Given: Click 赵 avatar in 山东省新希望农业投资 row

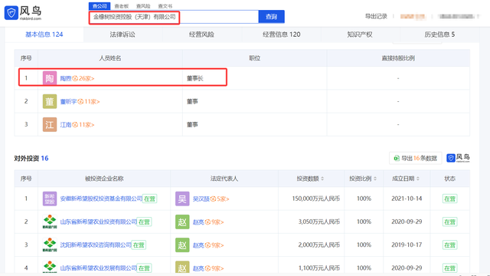Looking at the screenshot, I should coord(182,222).
